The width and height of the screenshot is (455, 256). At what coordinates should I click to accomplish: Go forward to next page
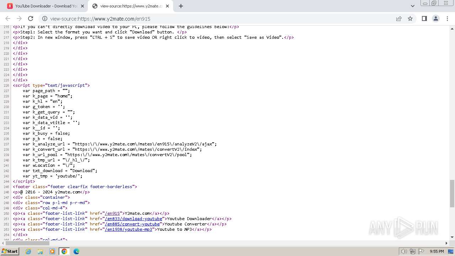tap(19, 18)
